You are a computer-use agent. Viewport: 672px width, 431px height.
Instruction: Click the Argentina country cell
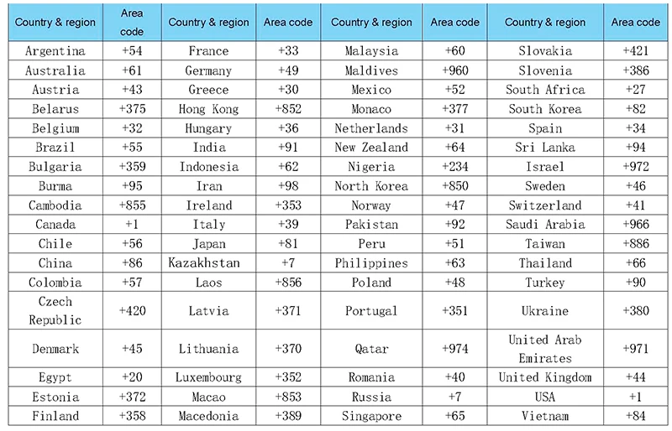pyautogui.click(x=55, y=51)
